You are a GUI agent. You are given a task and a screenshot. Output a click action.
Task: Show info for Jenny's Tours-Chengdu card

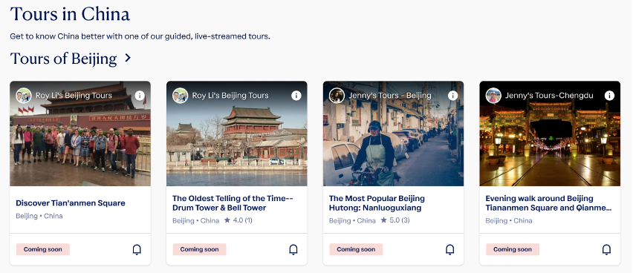[x=609, y=96]
